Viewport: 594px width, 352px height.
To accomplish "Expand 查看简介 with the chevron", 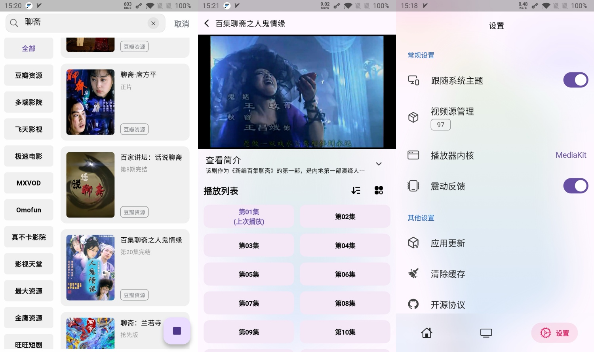I will [379, 164].
